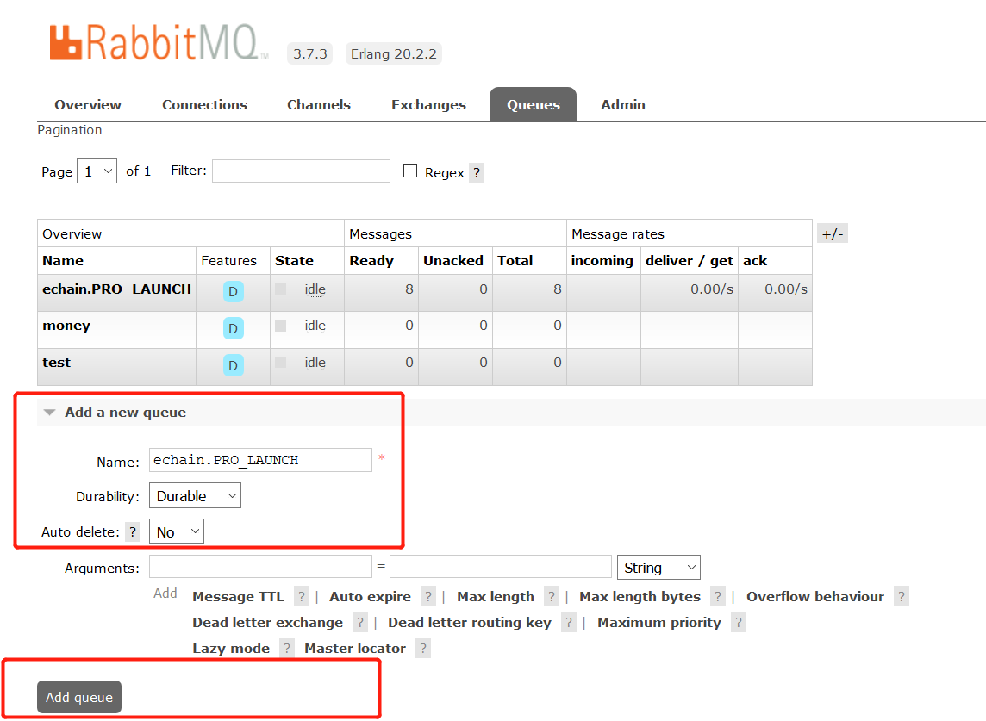
Task: Open help icon beside Maximum priority
Action: [x=739, y=623]
